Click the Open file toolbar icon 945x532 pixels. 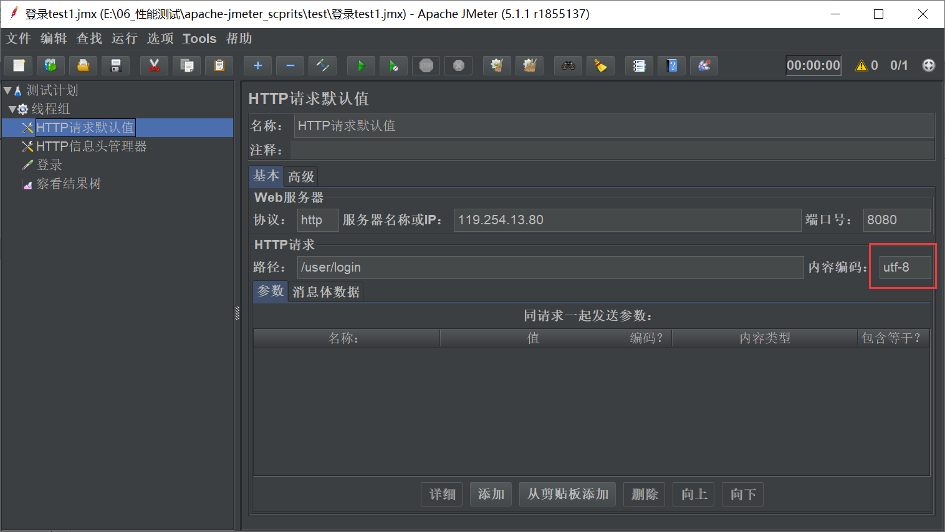[x=83, y=65]
